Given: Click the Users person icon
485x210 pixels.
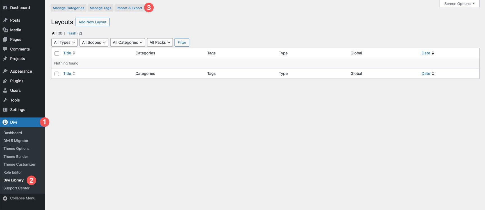Looking at the screenshot, I should pos(5,90).
